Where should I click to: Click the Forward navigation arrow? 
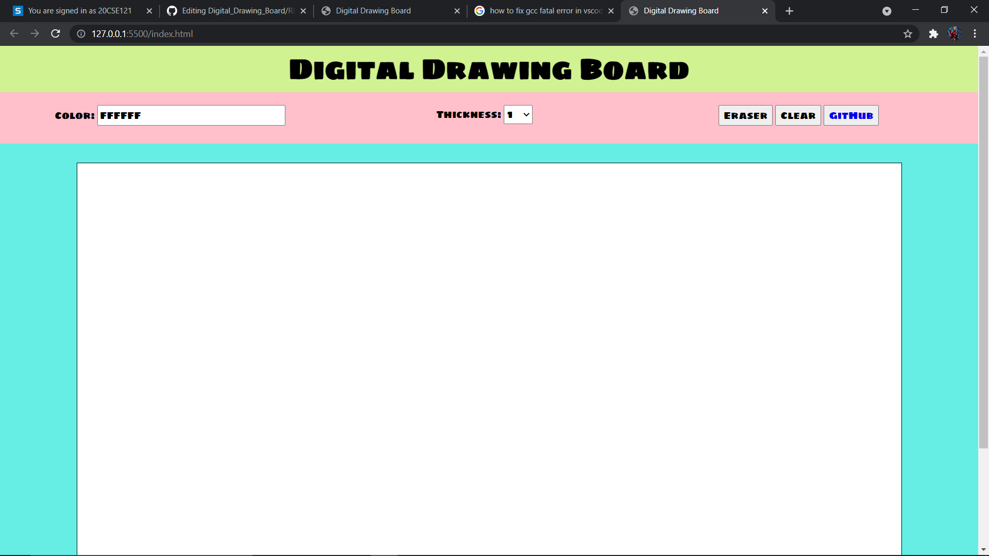point(35,33)
